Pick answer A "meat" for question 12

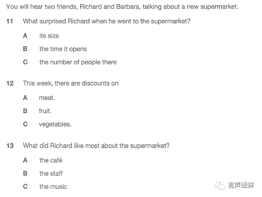coord(47,98)
